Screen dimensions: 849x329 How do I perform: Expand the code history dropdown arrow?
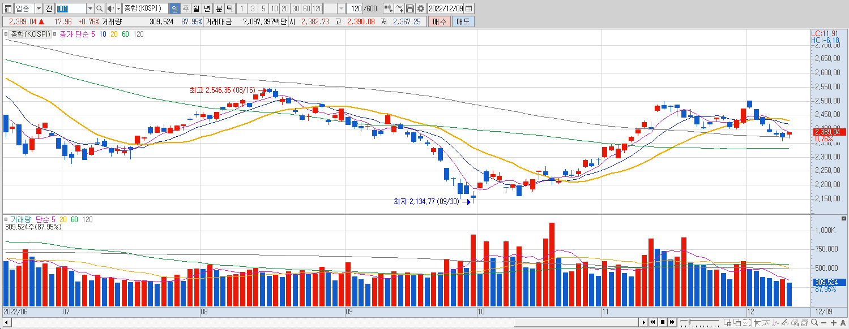pos(90,8)
